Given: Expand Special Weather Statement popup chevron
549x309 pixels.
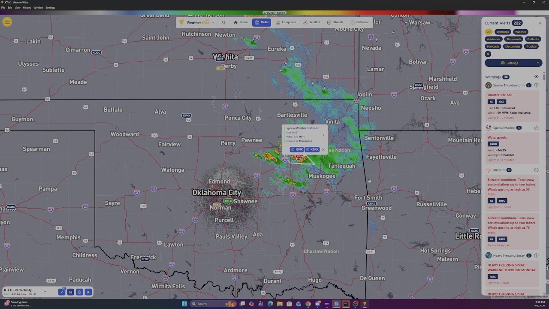Looking at the screenshot, I should click(323, 135).
